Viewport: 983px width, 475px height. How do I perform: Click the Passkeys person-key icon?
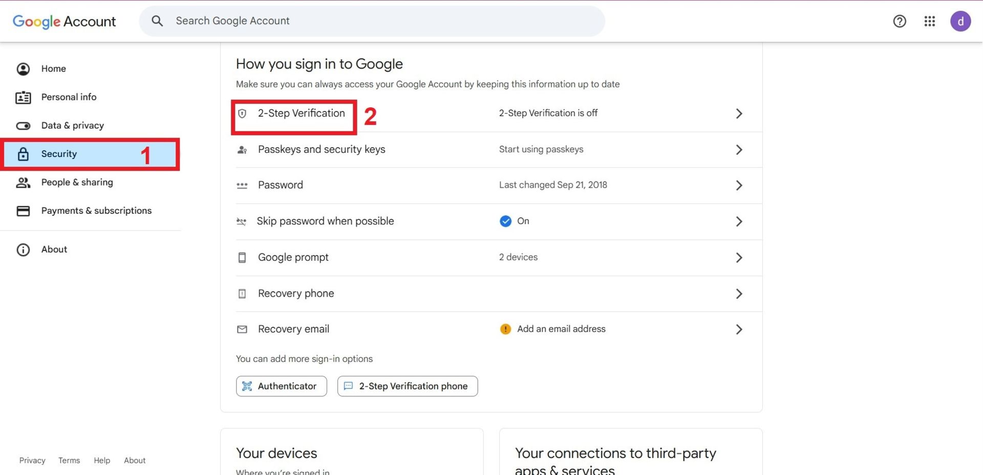[x=242, y=150]
